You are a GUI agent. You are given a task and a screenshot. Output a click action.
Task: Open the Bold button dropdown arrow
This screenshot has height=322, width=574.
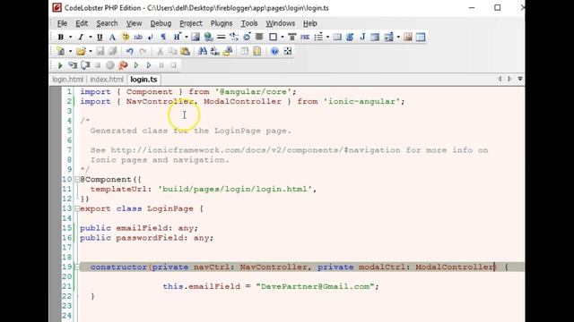tap(70, 38)
